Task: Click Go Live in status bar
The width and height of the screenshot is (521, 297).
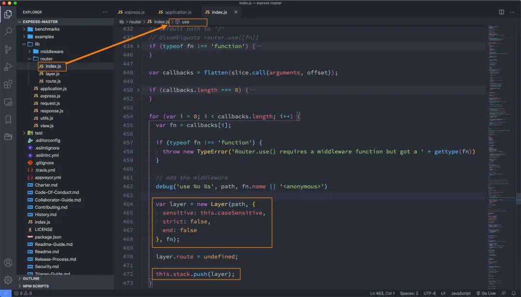Action: tap(486, 293)
